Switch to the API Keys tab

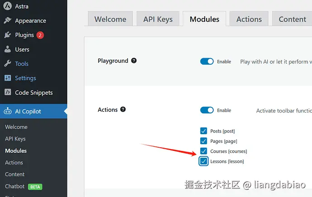click(158, 19)
